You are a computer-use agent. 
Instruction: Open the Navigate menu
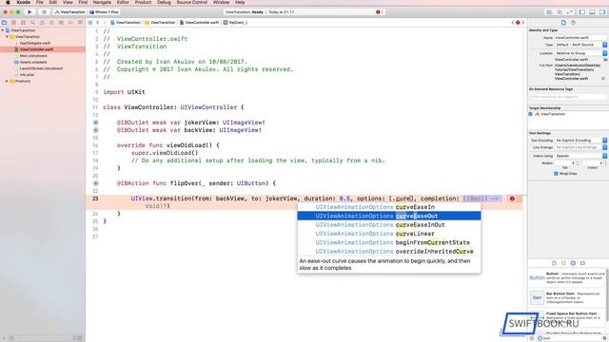tap(102, 2)
